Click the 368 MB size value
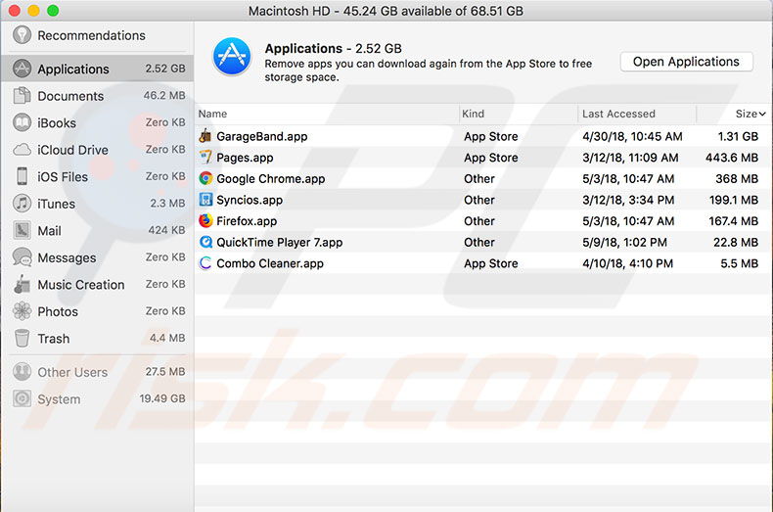 click(x=737, y=179)
